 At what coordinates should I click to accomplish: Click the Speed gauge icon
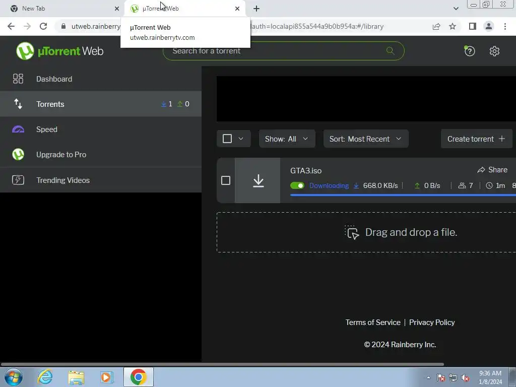tap(18, 130)
